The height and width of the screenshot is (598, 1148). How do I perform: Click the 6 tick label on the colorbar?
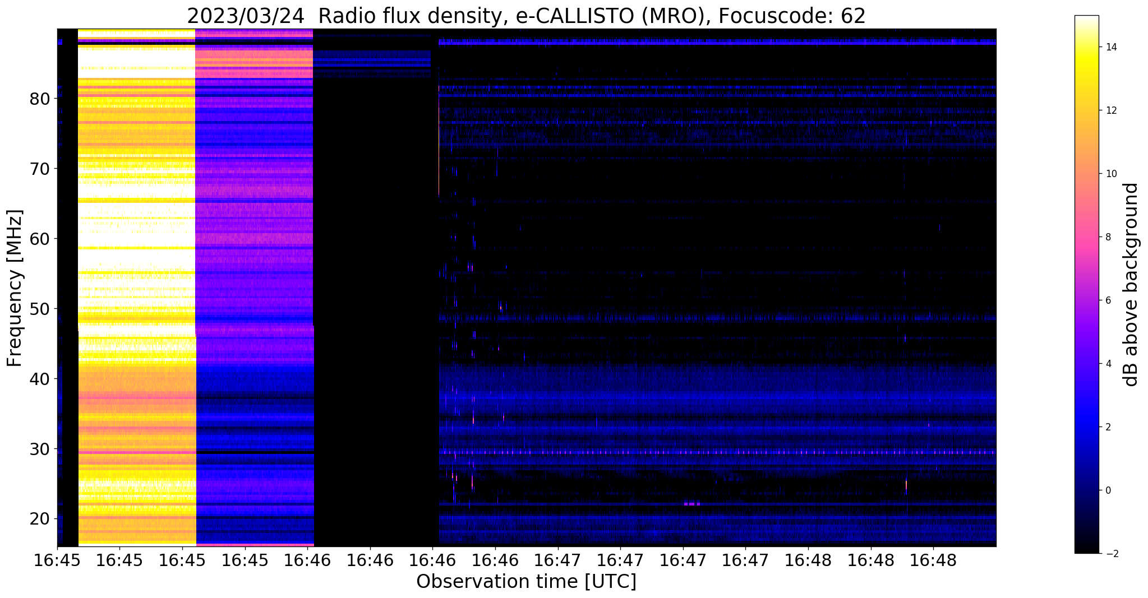point(1108,300)
